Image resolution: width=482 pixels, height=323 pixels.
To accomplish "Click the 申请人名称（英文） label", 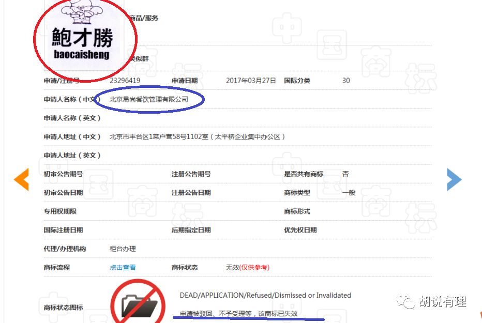I will click(x=72, y=118).
